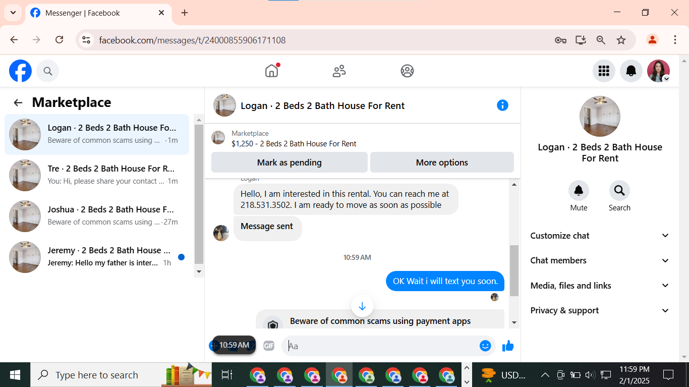Open Chrome zoom magnifier icon
Image resolution: width=689 pixels, height=387 pixels.
601,40
